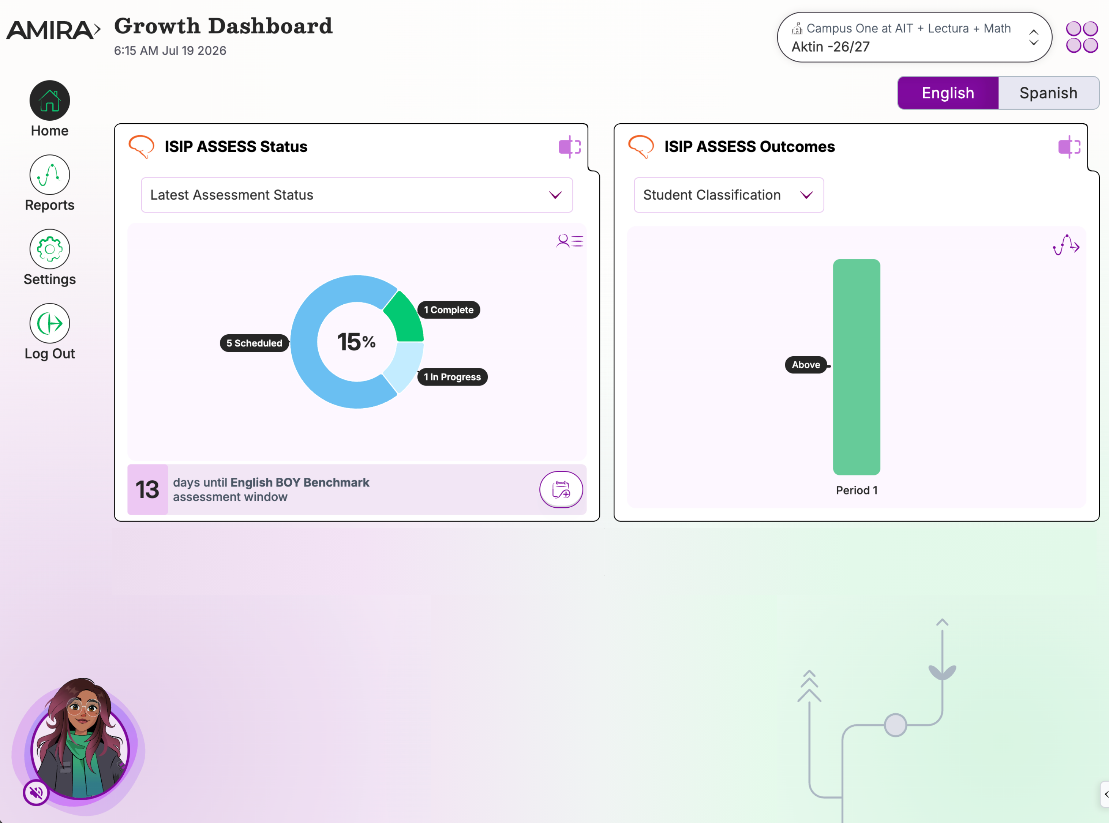Click the English BOY Benchmark text

(300, 482)
